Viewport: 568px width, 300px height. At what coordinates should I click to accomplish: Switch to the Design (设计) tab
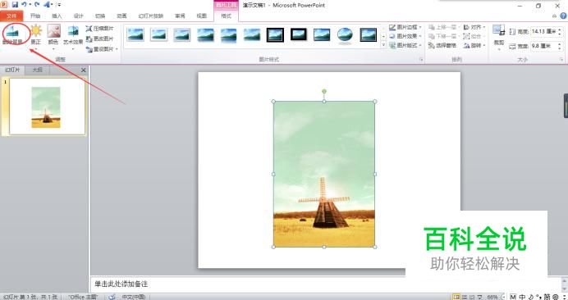pos(79,16)
